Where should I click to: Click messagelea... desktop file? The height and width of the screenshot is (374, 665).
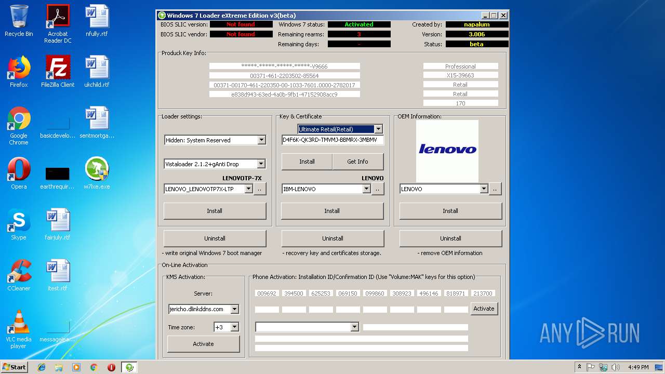58,332
